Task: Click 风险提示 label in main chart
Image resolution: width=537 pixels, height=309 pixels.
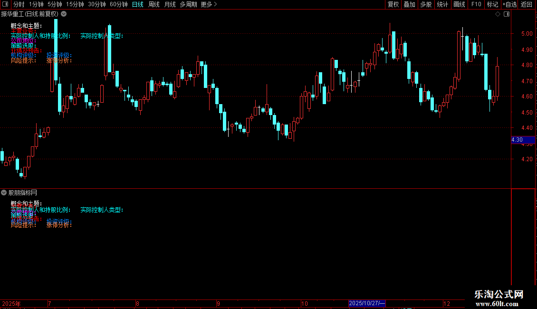Action: click(x=23, y=61)
